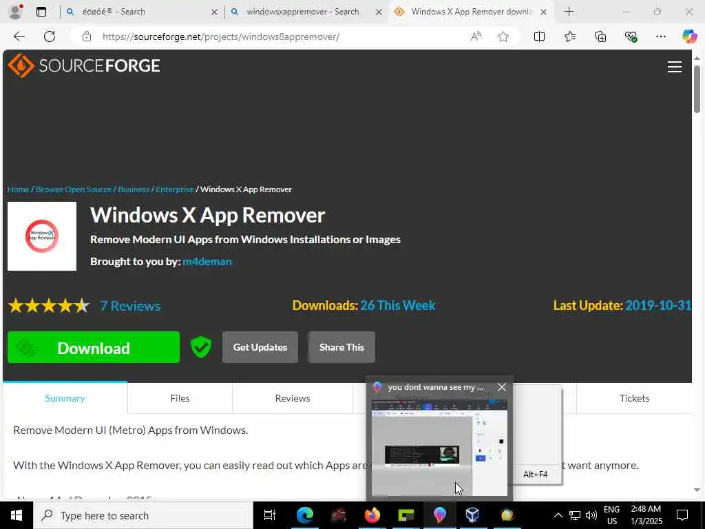Open the network status tray icon
This screenshot has height=529, width=705.
click(575, 515)
